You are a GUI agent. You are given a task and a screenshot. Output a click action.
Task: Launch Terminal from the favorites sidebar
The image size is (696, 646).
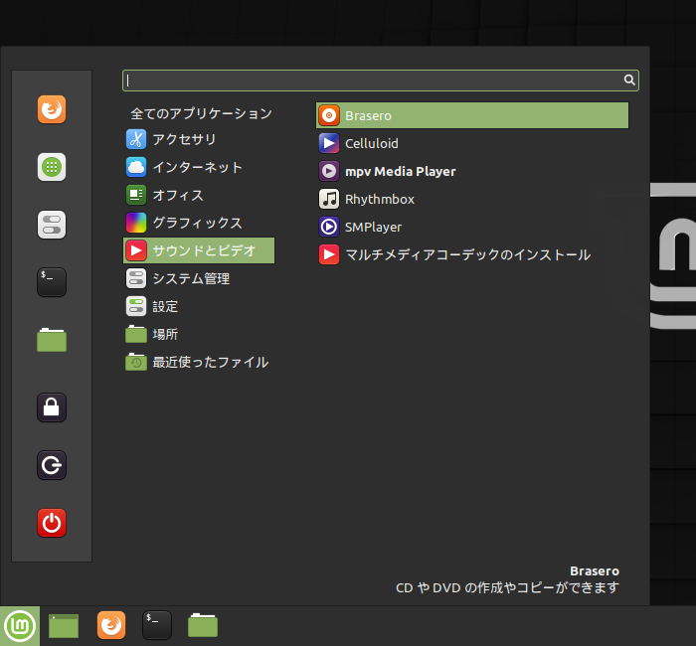52,282
